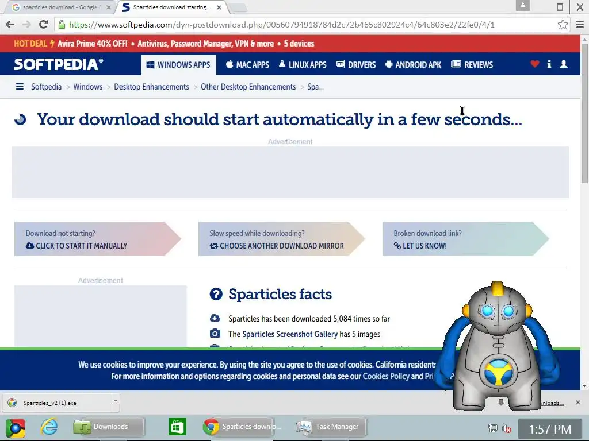Close the Google search tab
The image size is (589, 441).
click(108, 7)
